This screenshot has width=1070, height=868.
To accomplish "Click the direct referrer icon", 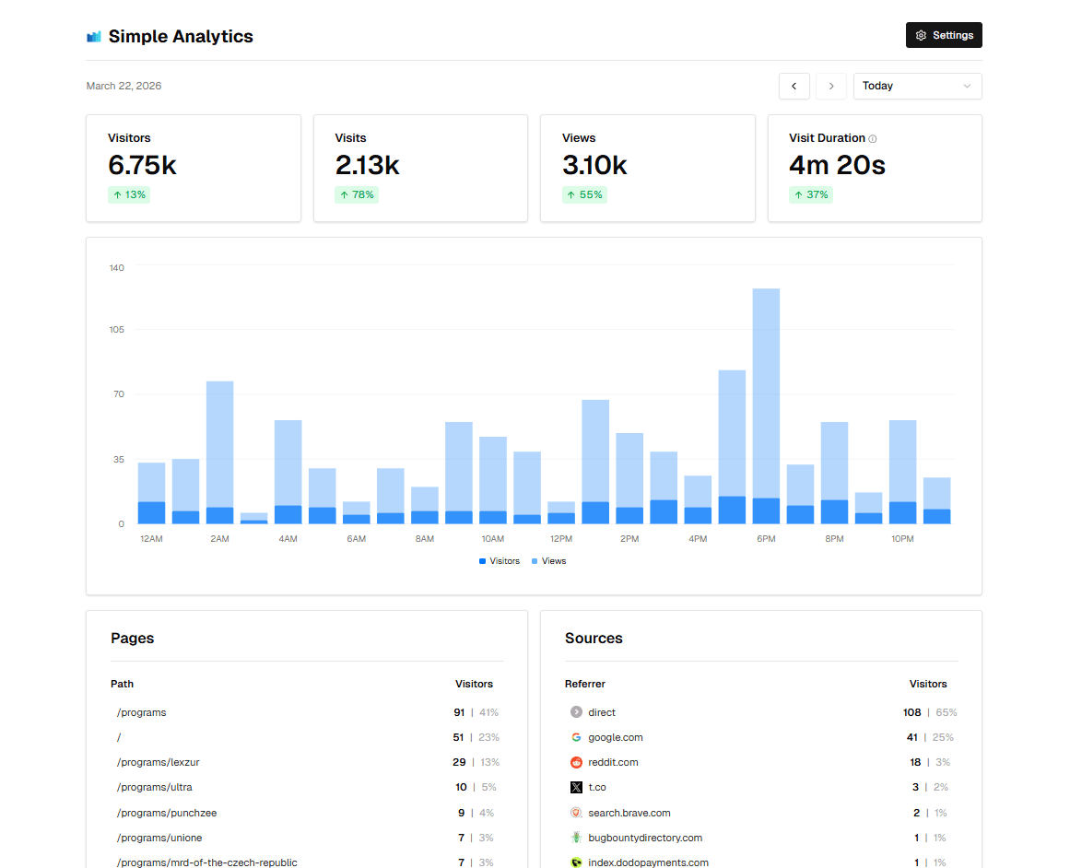I will point(576,711).
